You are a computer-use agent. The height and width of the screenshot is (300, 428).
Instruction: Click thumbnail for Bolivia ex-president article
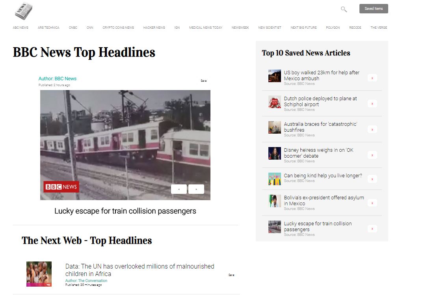point(275,201)
